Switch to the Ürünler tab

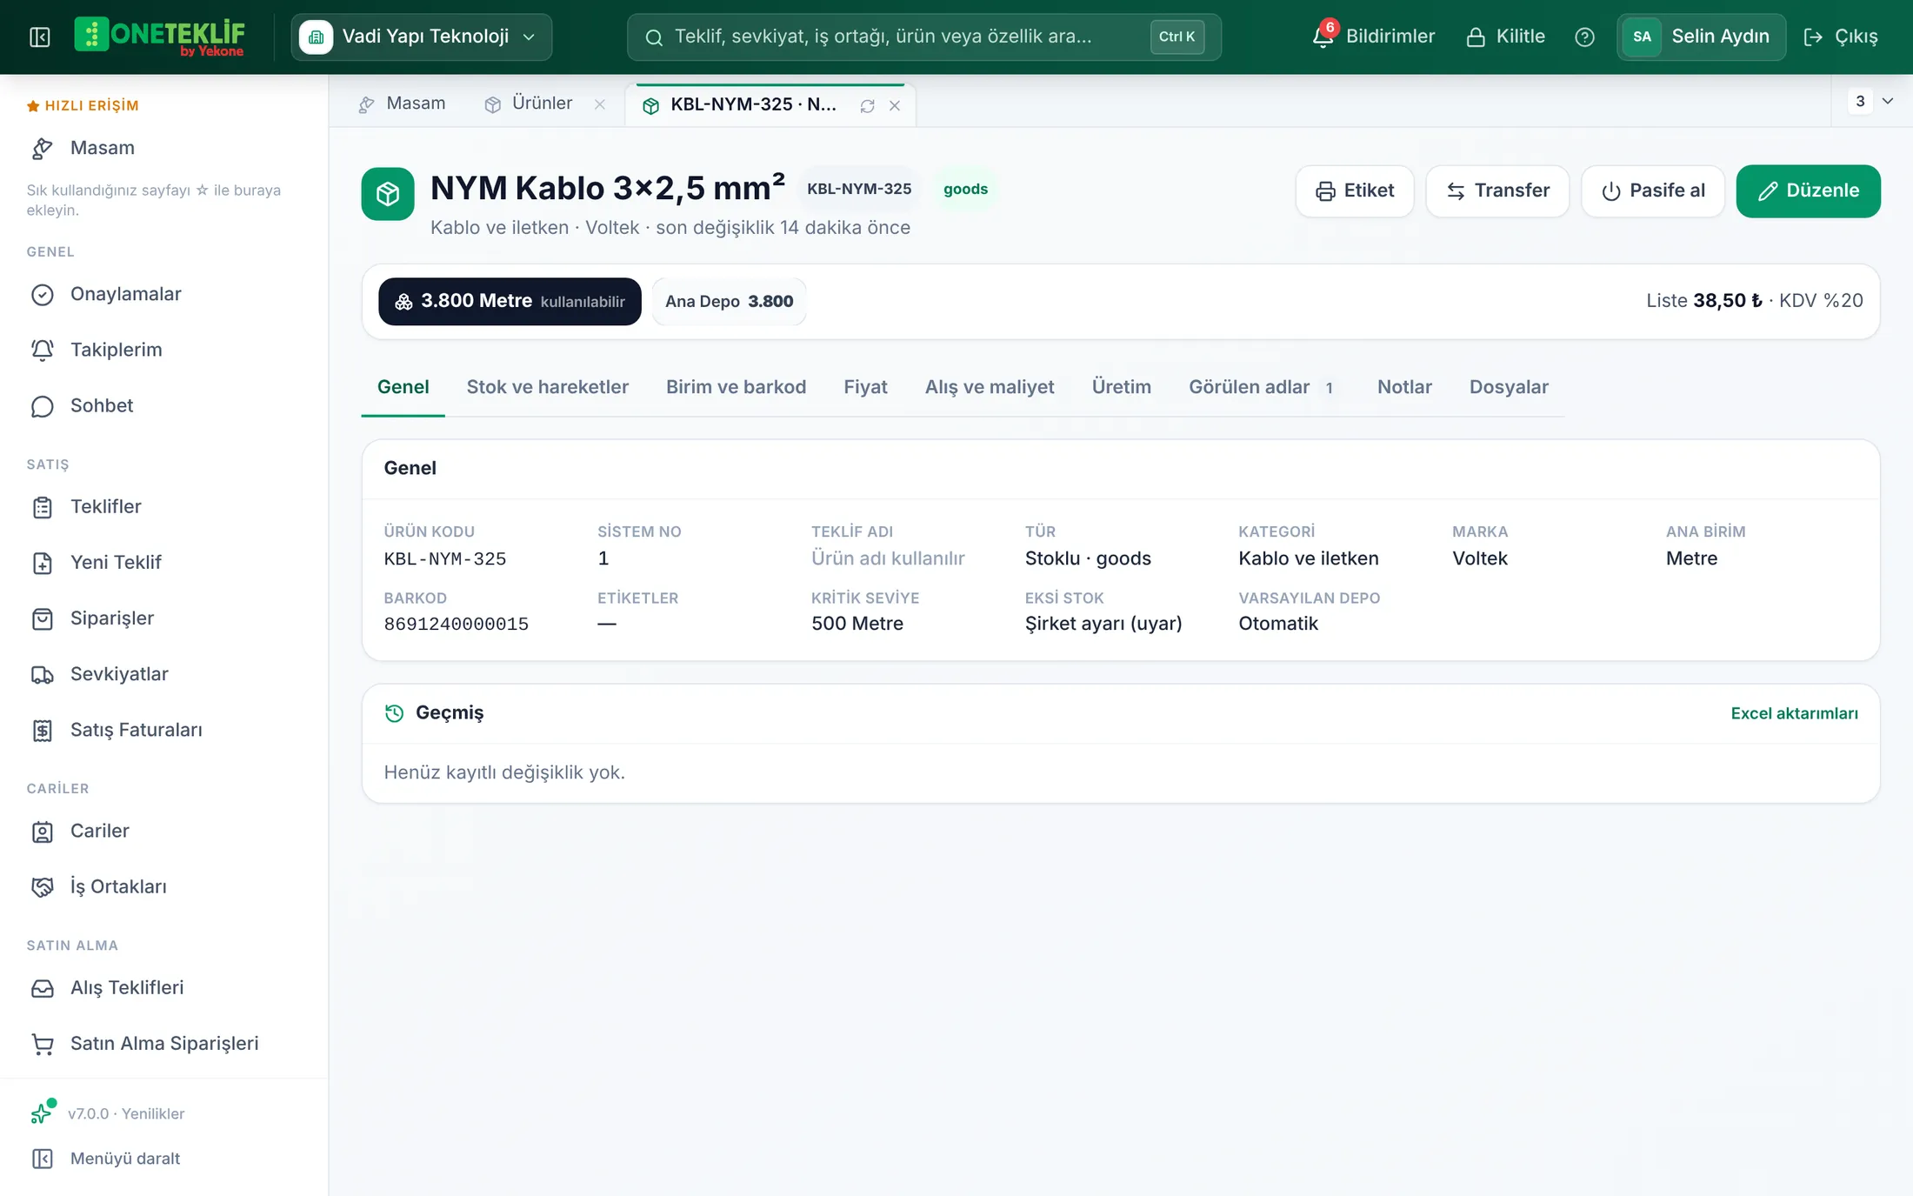coord(529,104)
